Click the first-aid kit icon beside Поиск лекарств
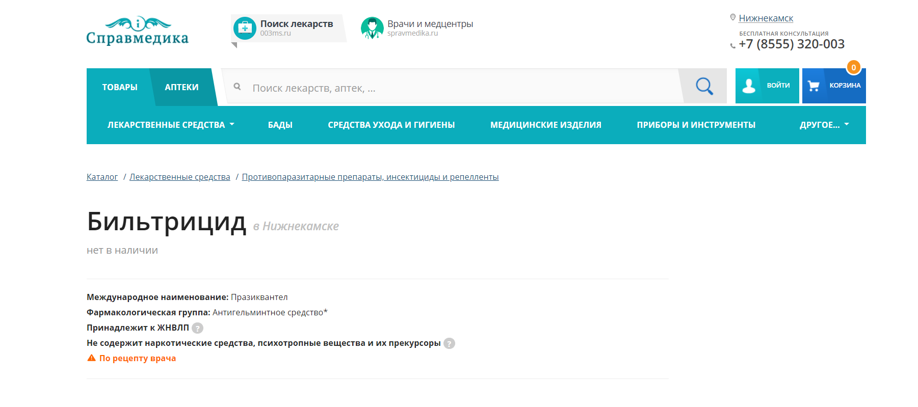 pos(245,28)
